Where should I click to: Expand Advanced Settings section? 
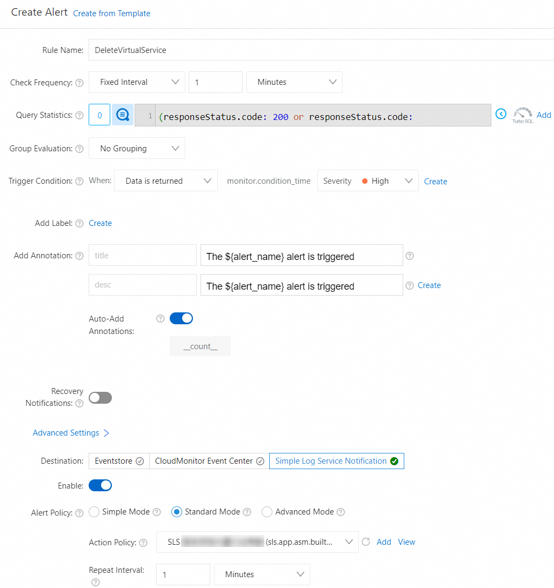tap(70, 433)
